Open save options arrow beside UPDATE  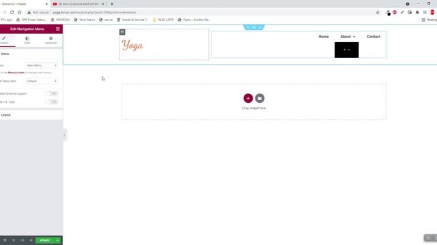click(x=57, y=240)
